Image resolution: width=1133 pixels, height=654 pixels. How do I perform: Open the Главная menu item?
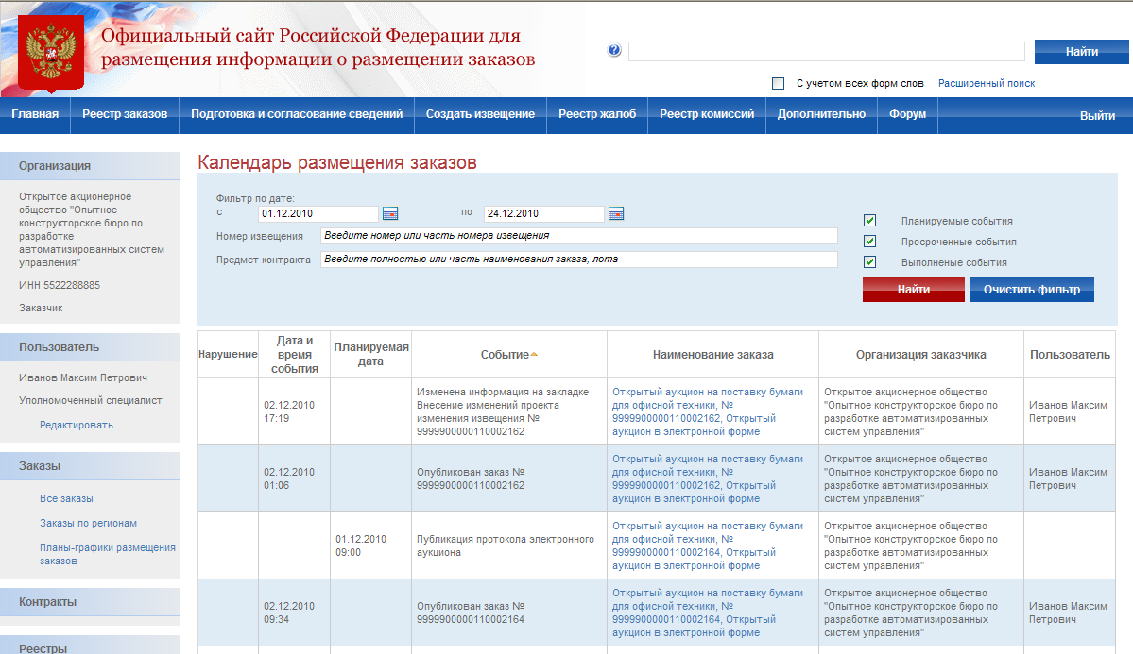click(35, 114)
